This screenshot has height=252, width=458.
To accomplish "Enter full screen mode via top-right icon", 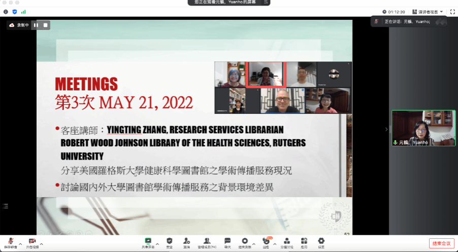I will (452, 12).
